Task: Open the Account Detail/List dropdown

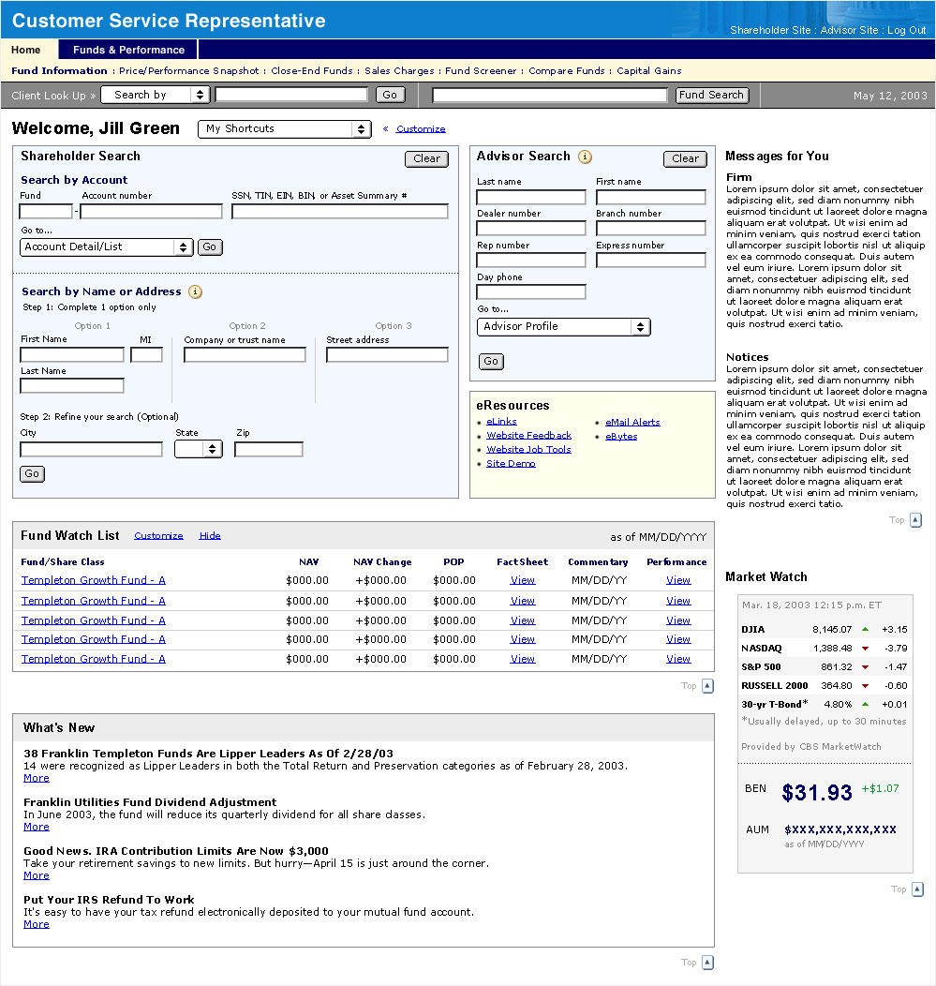Action: [106, 247]
